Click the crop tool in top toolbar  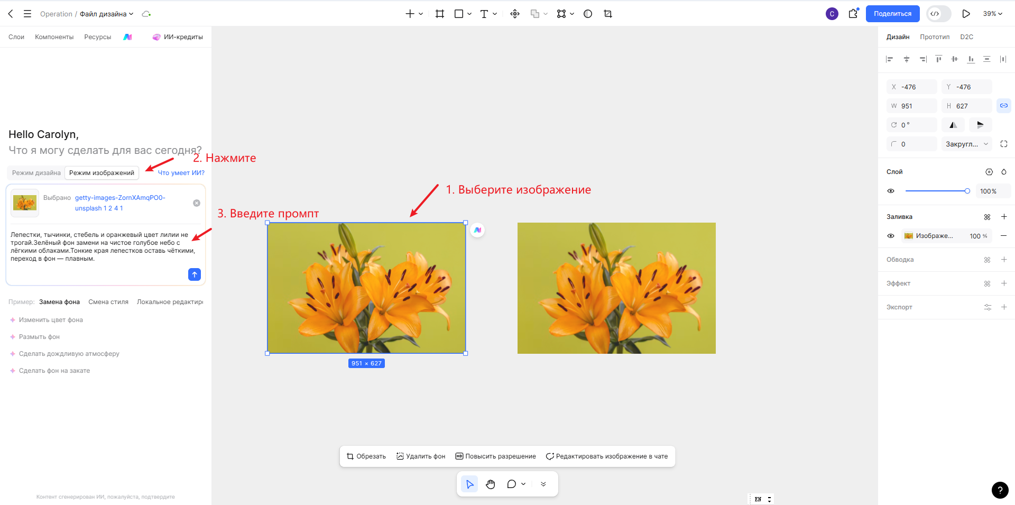608,14
